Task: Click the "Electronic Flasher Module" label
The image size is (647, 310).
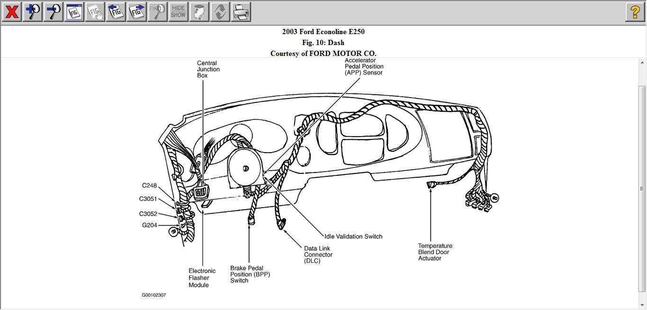Action: pyautogui.click(x=202, y=278)
